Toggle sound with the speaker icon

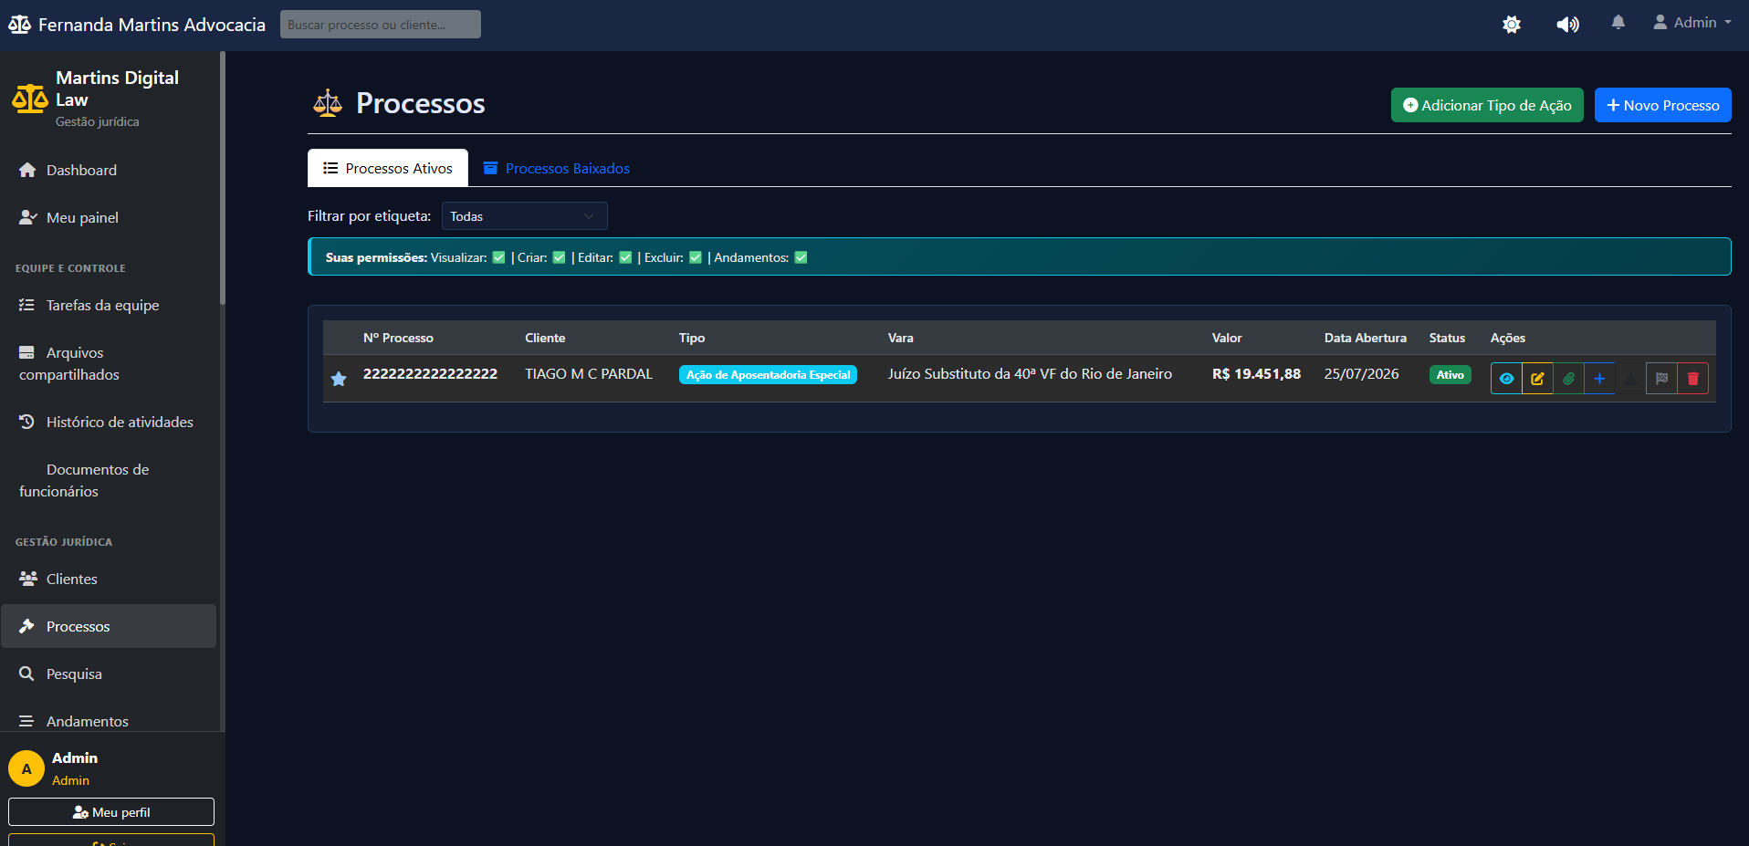[x=1567, y=25]
